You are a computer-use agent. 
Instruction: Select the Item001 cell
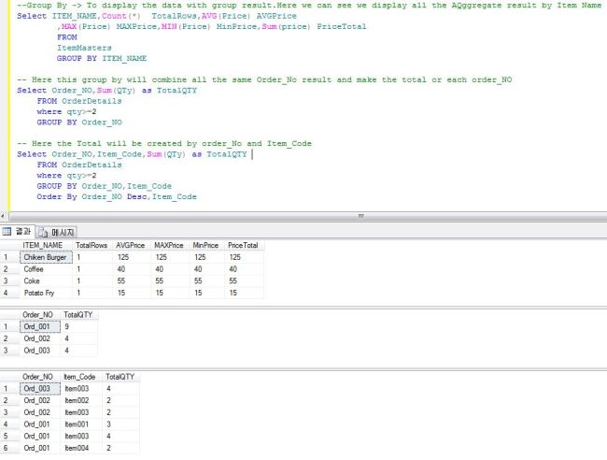point(76,424)
